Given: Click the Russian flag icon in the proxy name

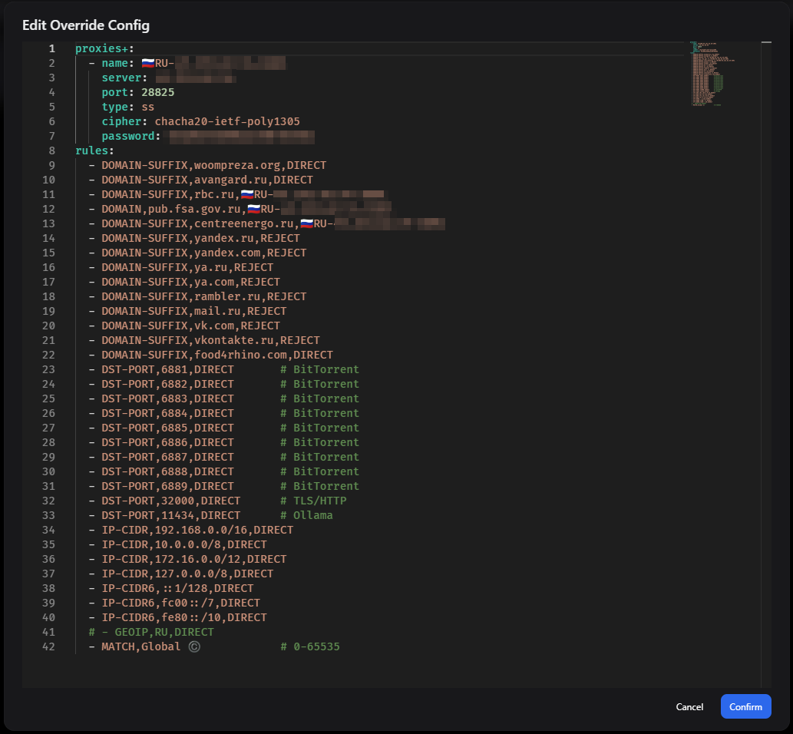Looking at the screenshot, I should pyautogui.click(x=148, y=63).
